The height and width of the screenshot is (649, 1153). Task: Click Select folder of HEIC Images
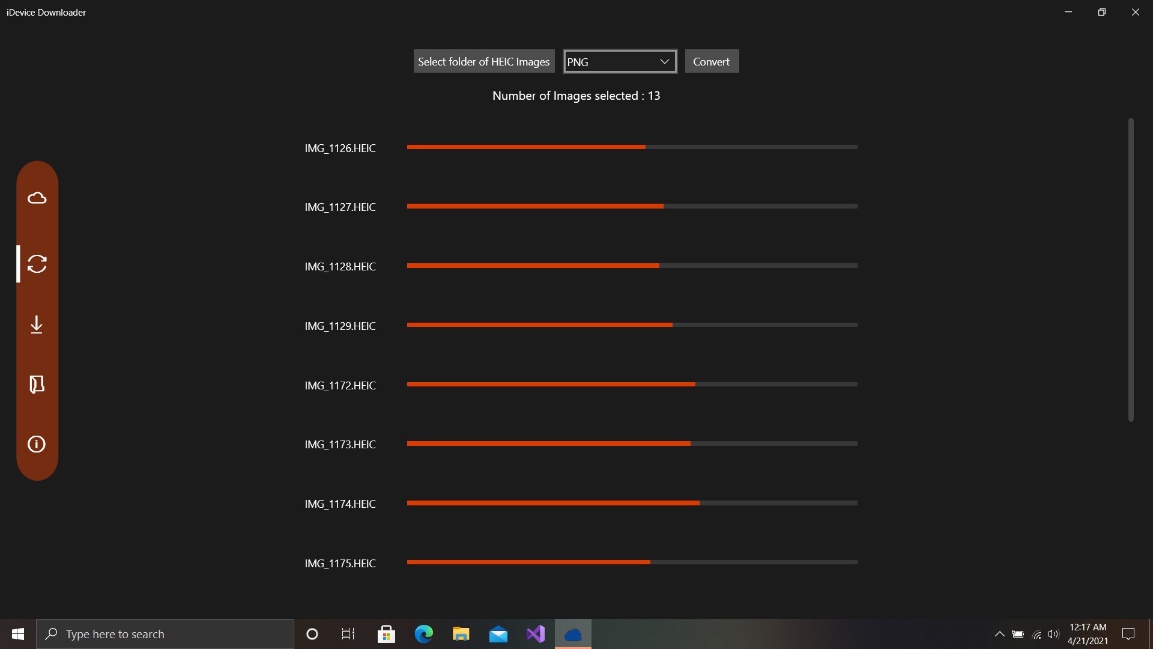(x=483, y=61)
